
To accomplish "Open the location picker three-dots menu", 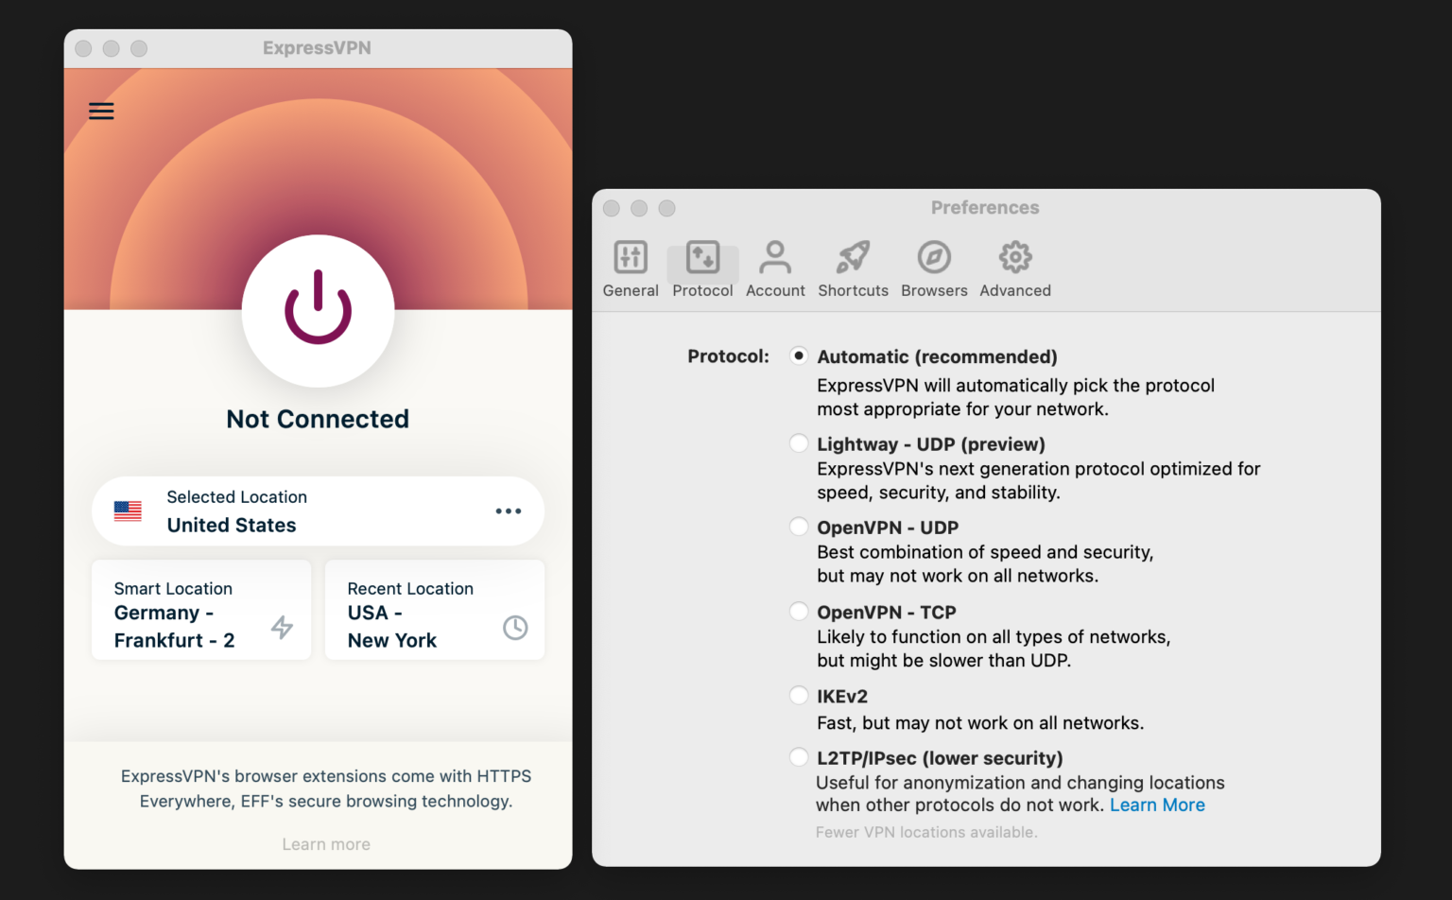I will pos(508,511).
